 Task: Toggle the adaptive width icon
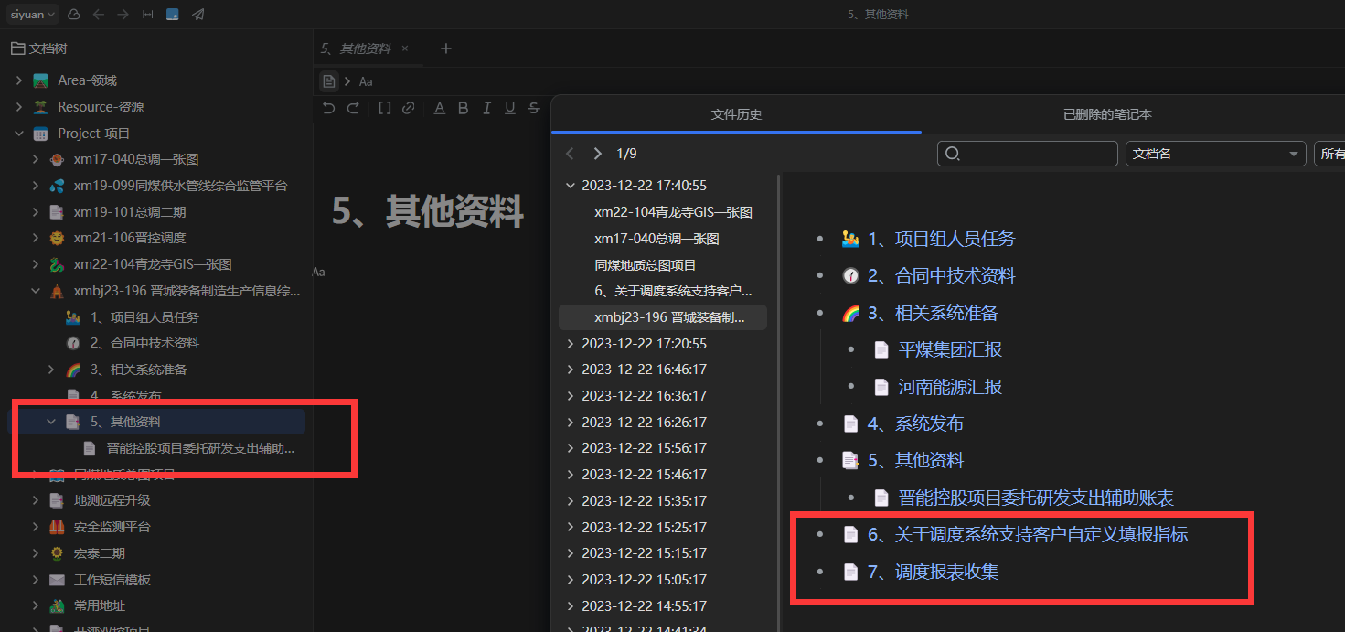point(148,14)
